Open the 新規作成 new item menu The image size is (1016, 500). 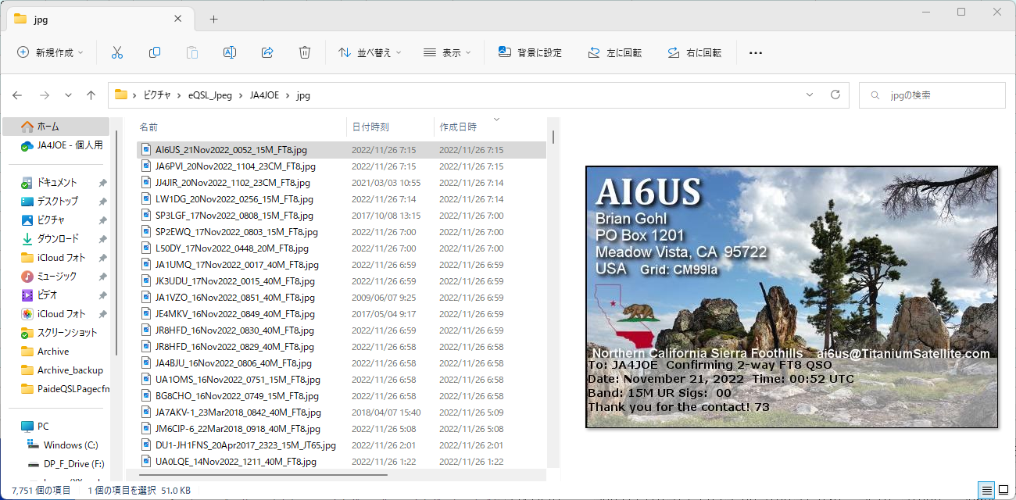tap(48, 52)
